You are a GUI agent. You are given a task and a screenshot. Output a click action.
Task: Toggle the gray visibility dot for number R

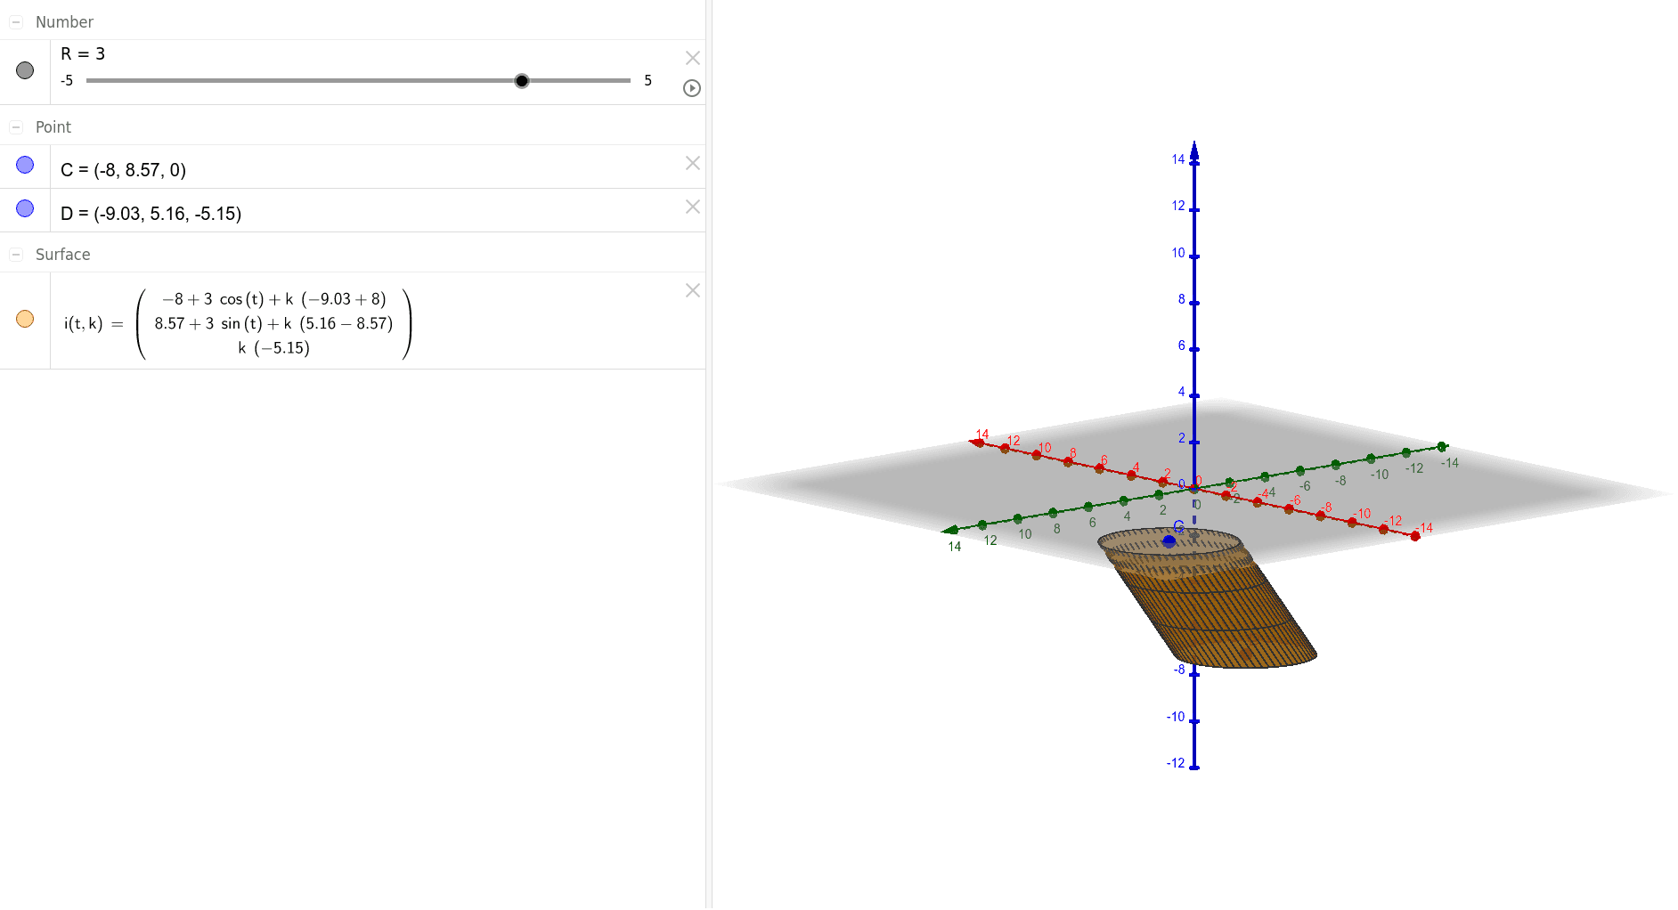[25, 69]
